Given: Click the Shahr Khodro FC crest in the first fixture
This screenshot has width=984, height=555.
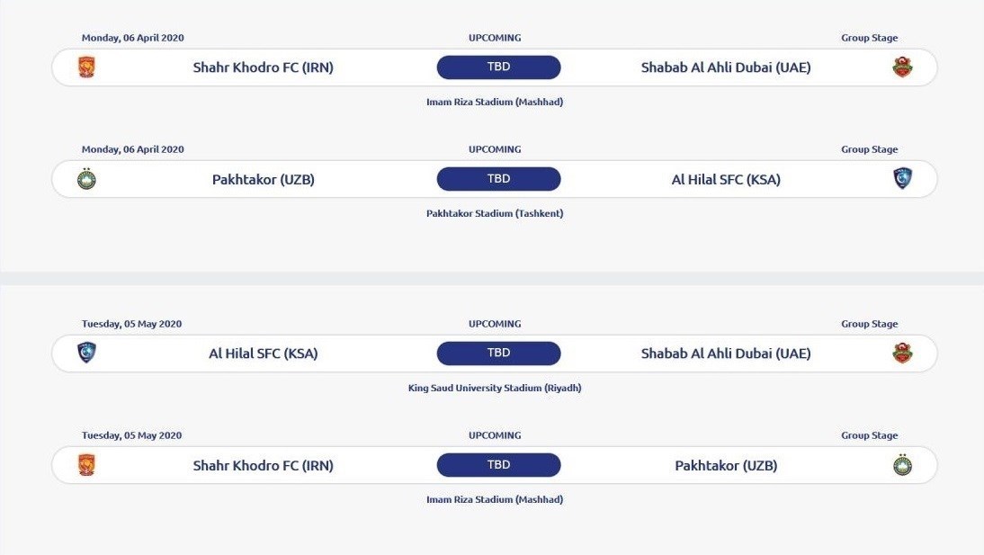Looking at the screenshot, I should tap(86, 67).
